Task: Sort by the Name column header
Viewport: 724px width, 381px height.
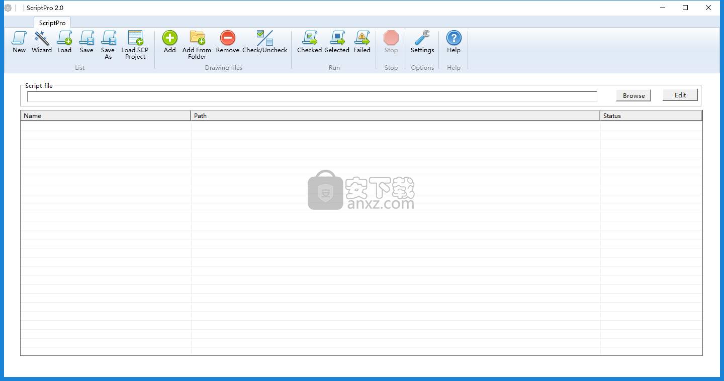Action: point(106,115)
